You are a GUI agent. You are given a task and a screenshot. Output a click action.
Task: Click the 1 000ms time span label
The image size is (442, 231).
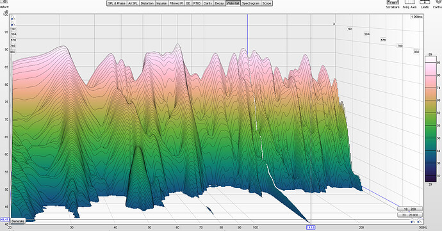pyautogui.click(x=416, y=17)
